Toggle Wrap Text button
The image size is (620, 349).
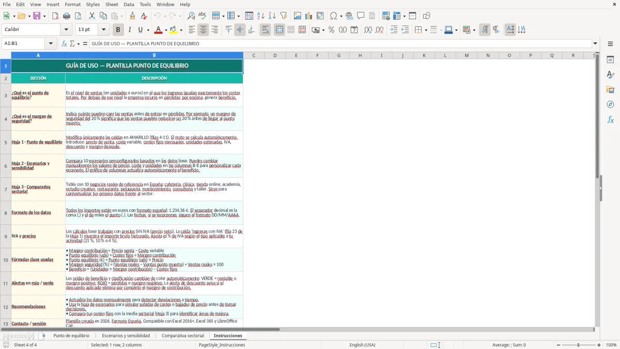[265, 30]
